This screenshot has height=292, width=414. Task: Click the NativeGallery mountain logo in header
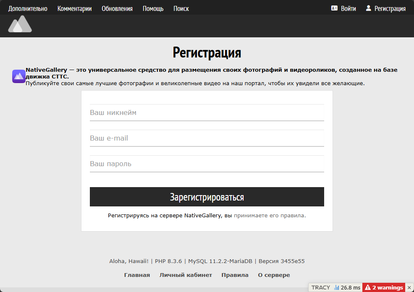20,25
